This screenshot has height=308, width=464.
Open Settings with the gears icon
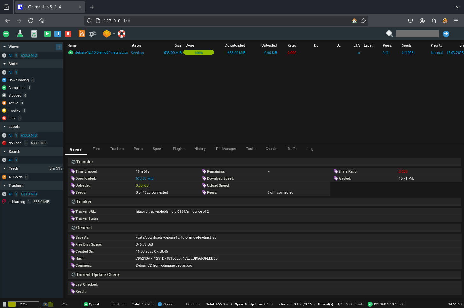[93, 34]
